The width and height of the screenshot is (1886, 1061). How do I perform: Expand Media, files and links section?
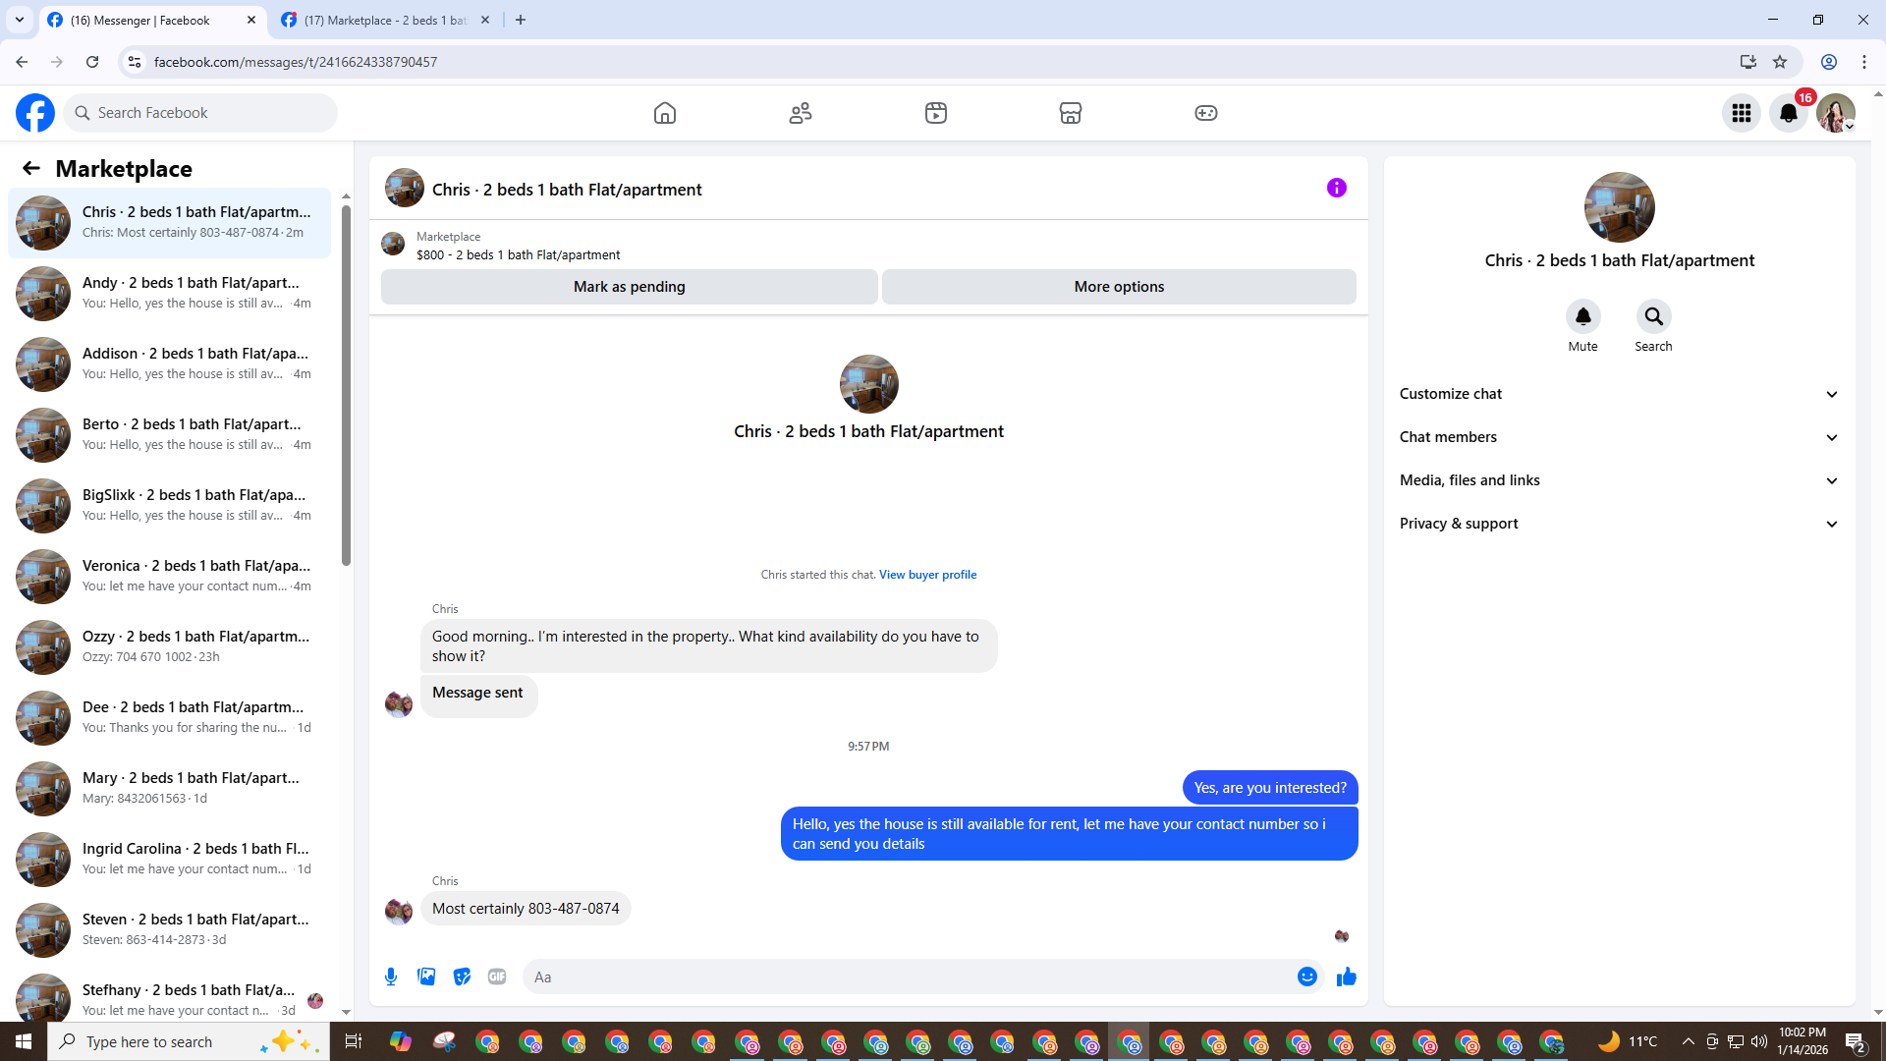pyautogui.click(x=1618, y=480)
